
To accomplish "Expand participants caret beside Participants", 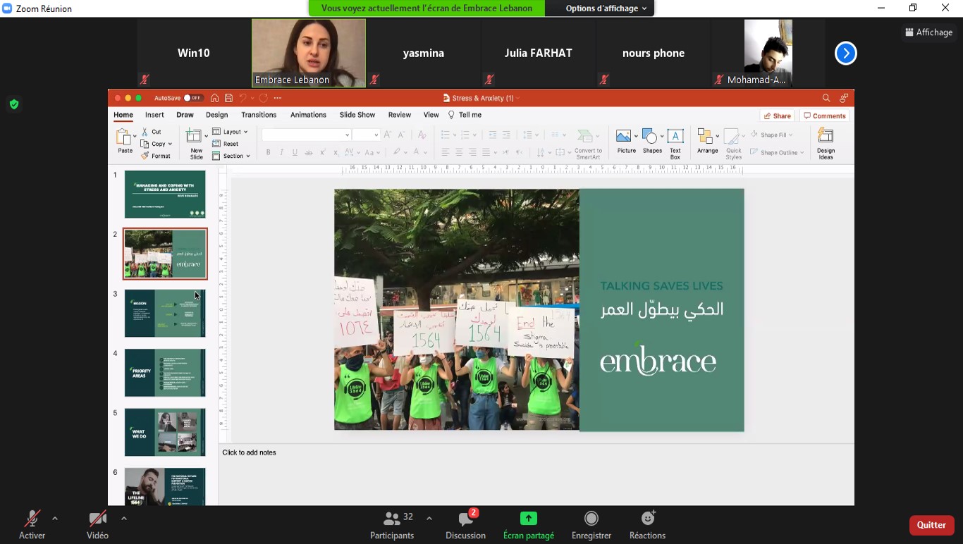I will click(429, 519).
